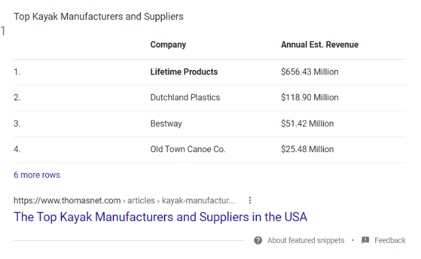Click the Feedback link
421x259 pixels.
click(x=390, y=240)
